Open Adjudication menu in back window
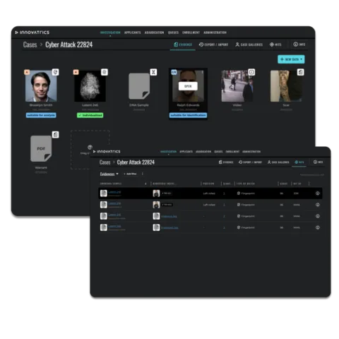 (x=154, y=32)
